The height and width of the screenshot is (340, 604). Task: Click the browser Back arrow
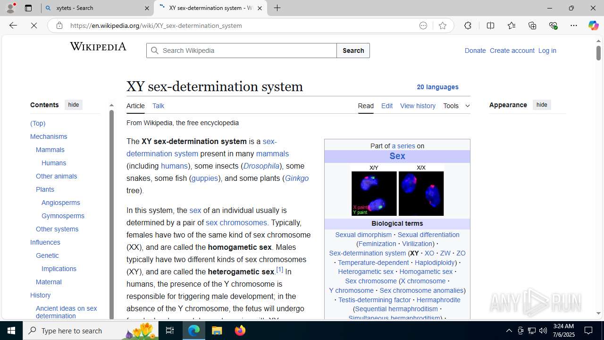pyautogui.click(x=13, y=25)
